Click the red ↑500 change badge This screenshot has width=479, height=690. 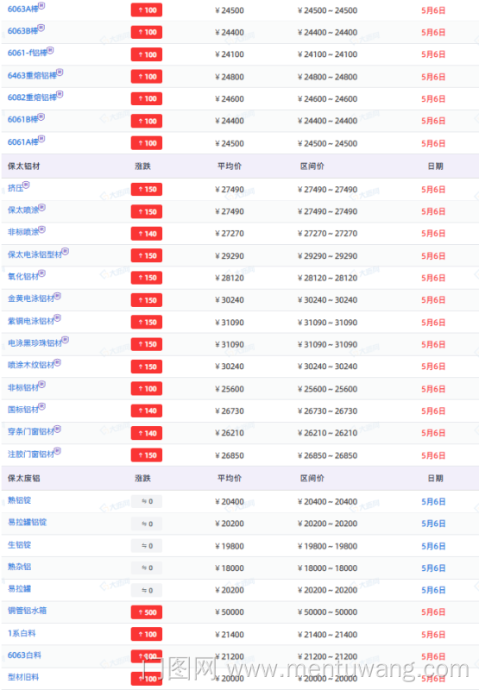147,612
